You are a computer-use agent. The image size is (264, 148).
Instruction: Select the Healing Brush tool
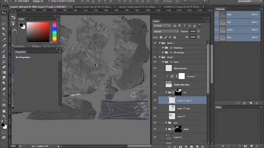4,46
